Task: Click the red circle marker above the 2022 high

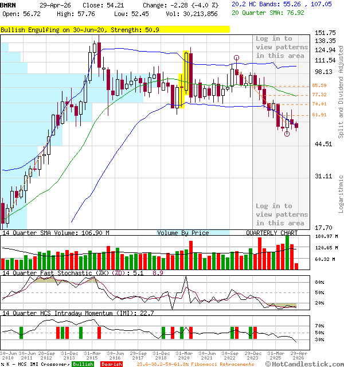Action: pyautogui.click(x=236, y=58)
